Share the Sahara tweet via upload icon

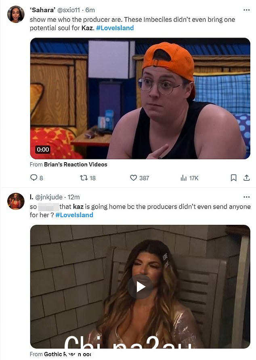tap(247, 178)
